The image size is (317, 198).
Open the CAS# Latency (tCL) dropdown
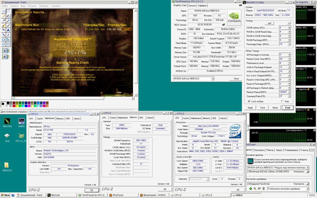coord(289,28)
